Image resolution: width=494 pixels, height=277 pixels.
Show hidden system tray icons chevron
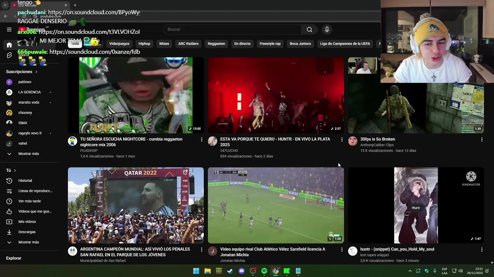[410, 271]
